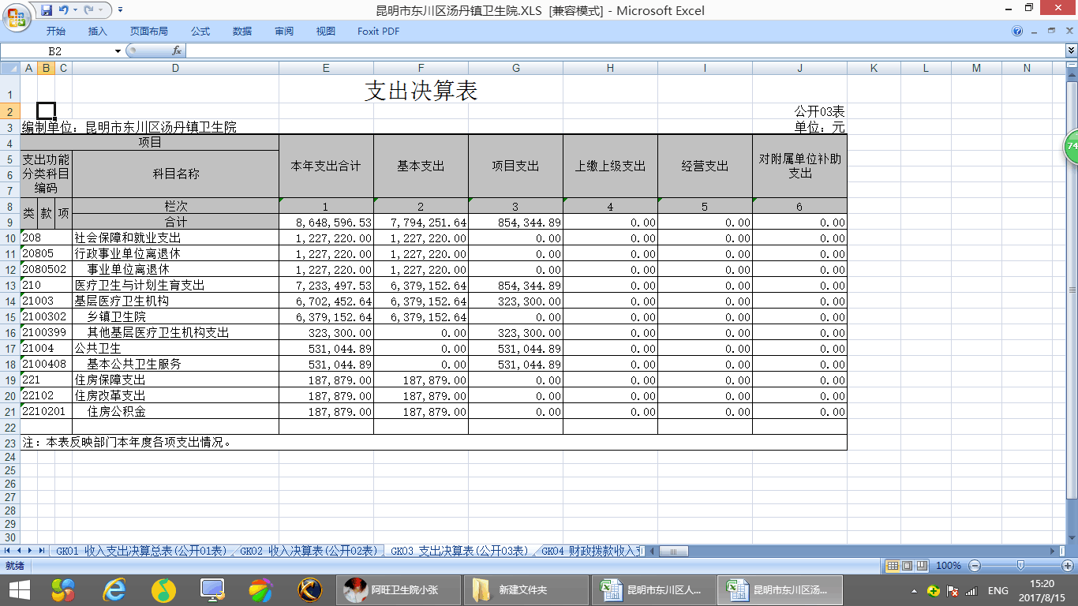Launch Internet Explorer from taskbar
1078x606 pixels.
pos(114,589)
